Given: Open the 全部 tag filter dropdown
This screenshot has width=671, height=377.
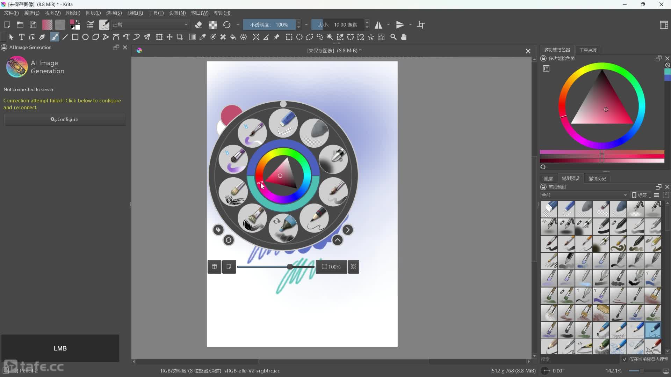Looking at the screenshot, I should (x=584, y=195).
